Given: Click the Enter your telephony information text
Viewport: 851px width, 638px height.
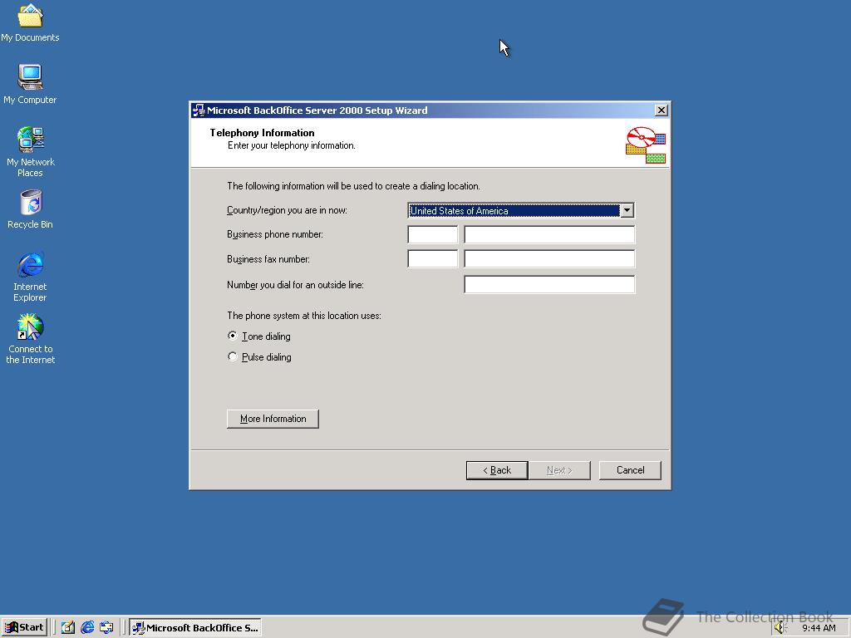Looking at the screenshot, I should tap(292, 145).
